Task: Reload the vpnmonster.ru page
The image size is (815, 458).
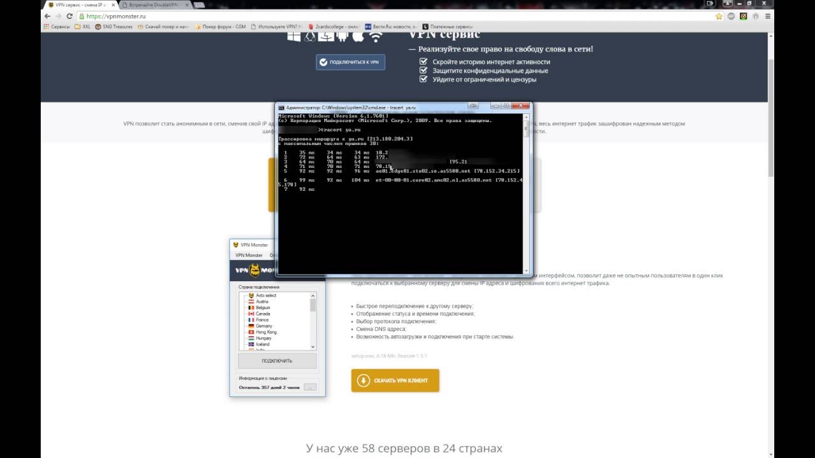Action: coord(69,16)
